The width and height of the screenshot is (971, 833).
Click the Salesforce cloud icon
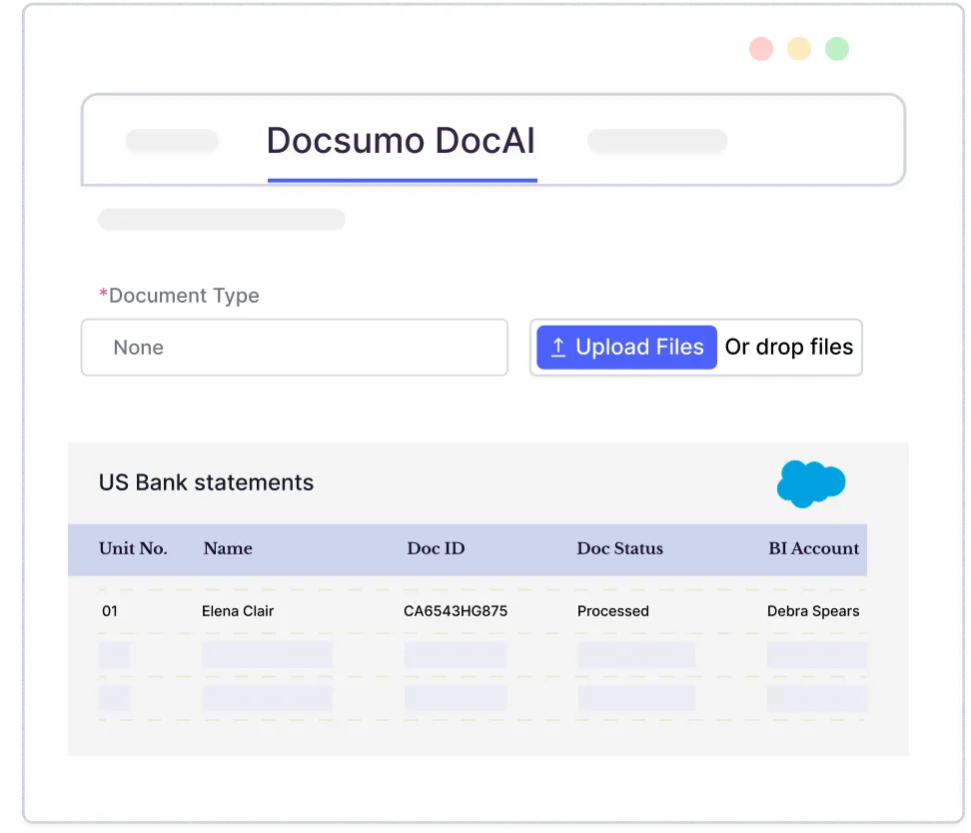click(811, 483)
